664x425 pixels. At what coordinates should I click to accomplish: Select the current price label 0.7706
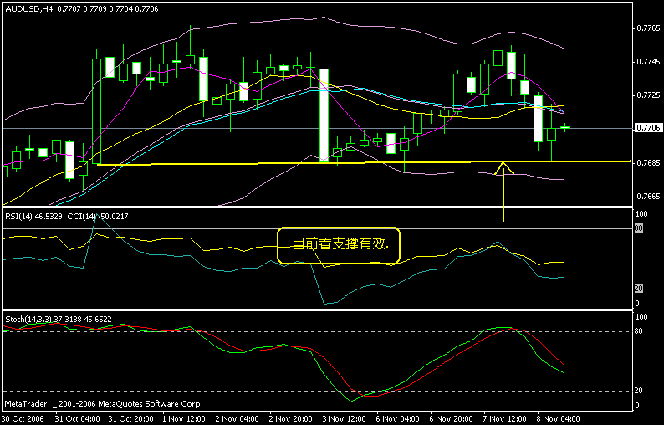point(648,128)
